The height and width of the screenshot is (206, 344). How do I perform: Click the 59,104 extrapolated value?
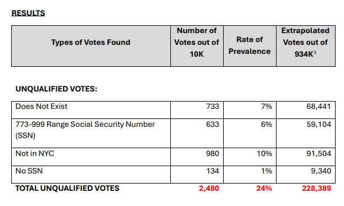[319, 125]
